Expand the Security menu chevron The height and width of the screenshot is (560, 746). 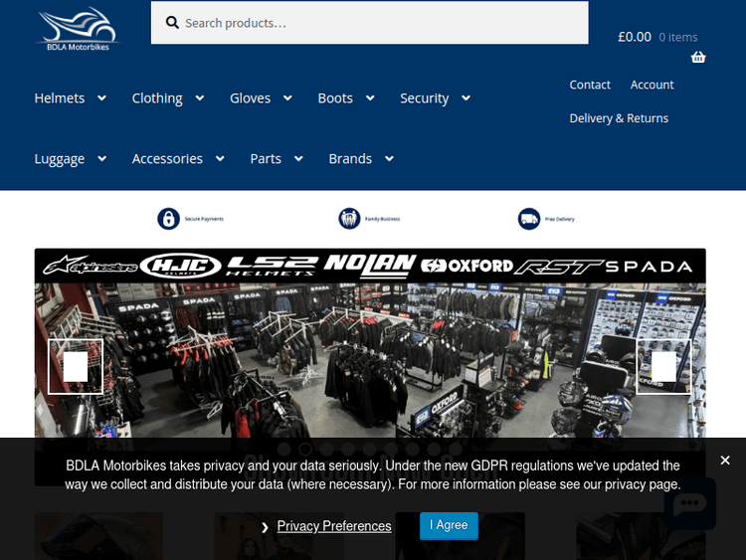tap(466, 98)
